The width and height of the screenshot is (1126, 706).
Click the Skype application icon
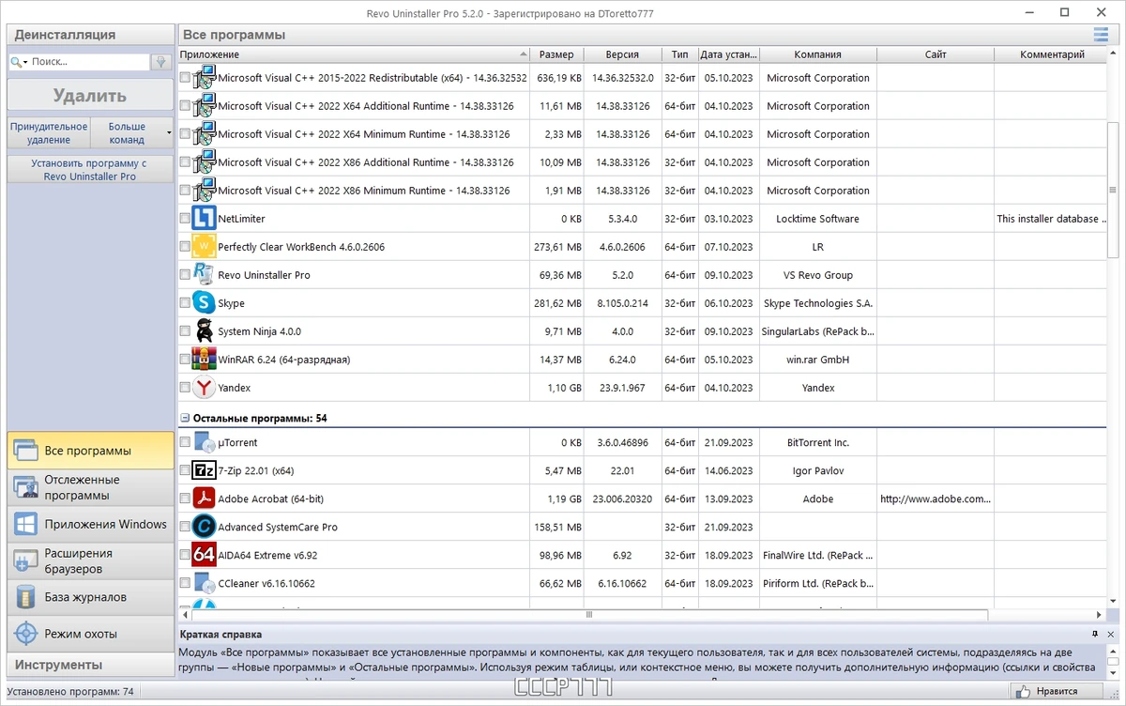click(x=204, y=303)
